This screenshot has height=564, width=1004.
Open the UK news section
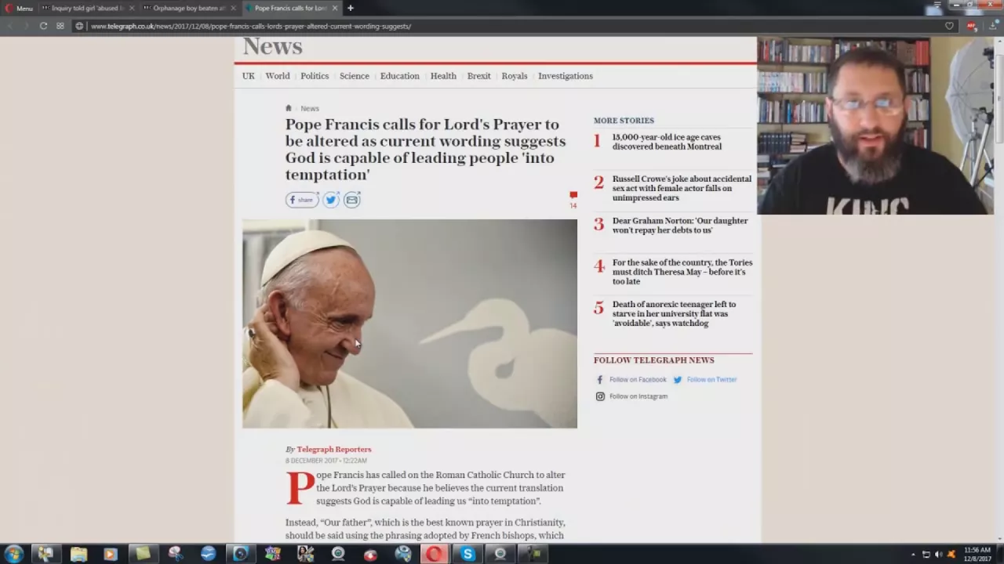[249, 76]
